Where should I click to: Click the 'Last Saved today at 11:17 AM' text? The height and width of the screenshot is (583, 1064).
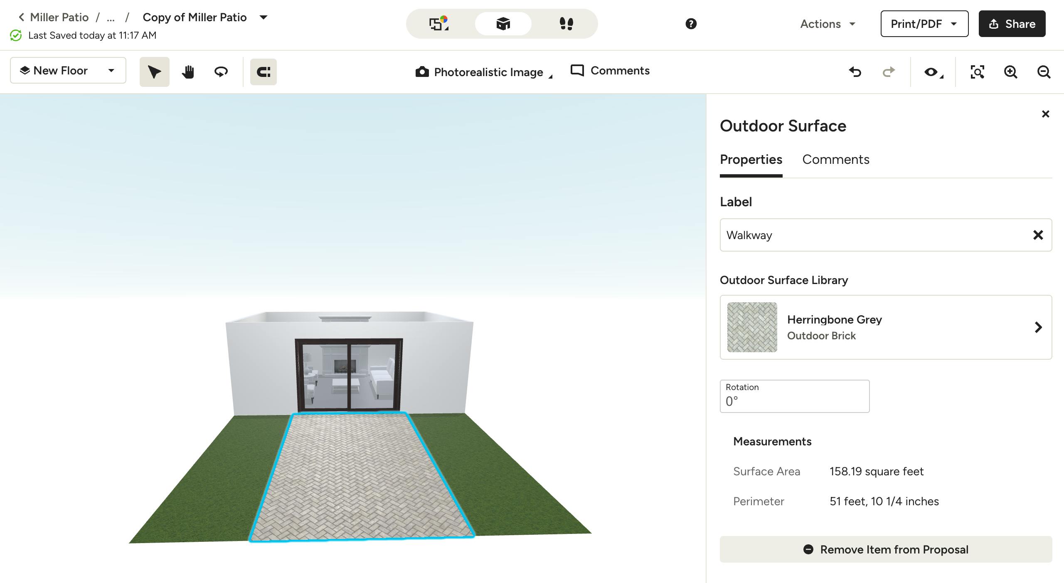tap(92, 35)
